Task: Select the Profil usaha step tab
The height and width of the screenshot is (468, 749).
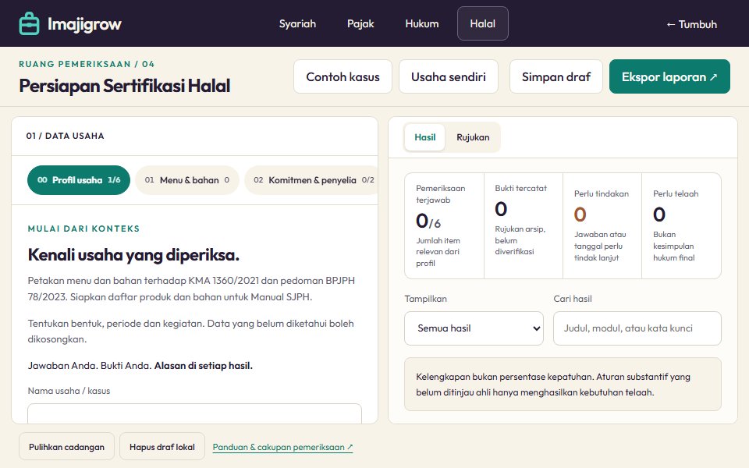Action: click(79, 180)
